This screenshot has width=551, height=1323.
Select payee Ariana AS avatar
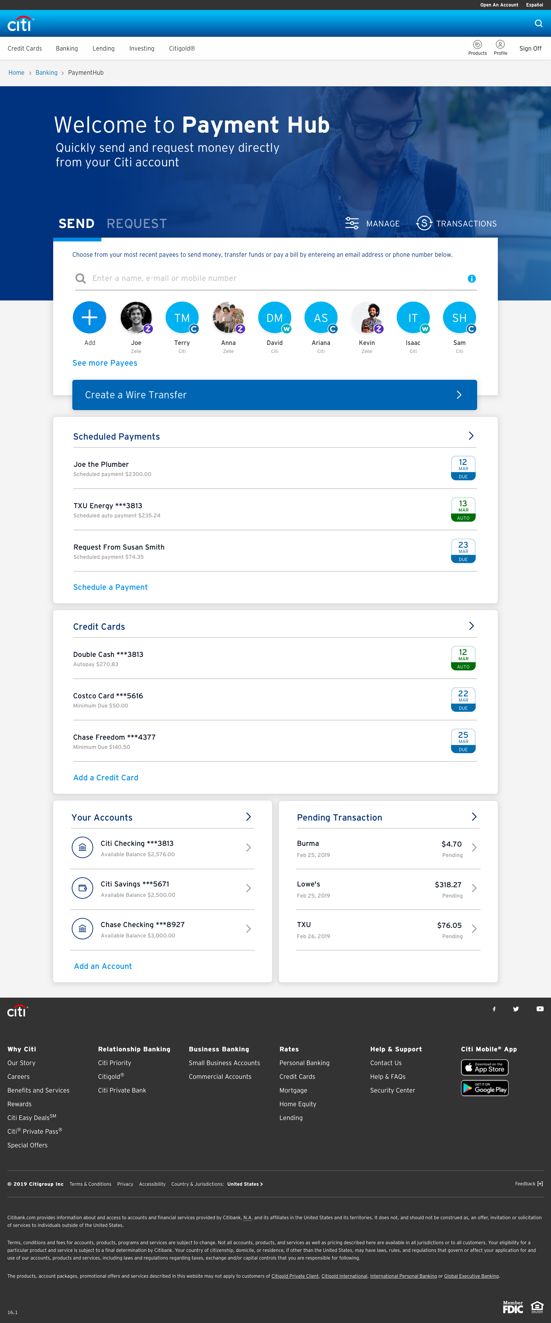point(321,317)
